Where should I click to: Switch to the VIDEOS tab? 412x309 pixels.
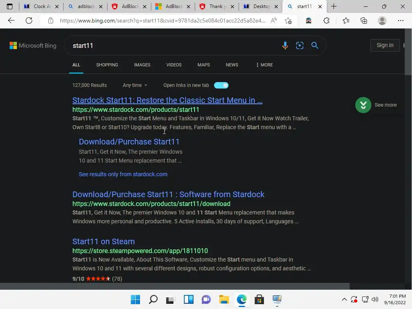(174, 65)
